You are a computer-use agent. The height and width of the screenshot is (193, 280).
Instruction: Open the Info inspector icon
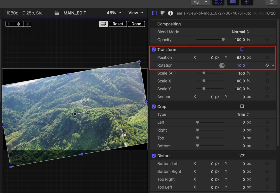[170, 13]
